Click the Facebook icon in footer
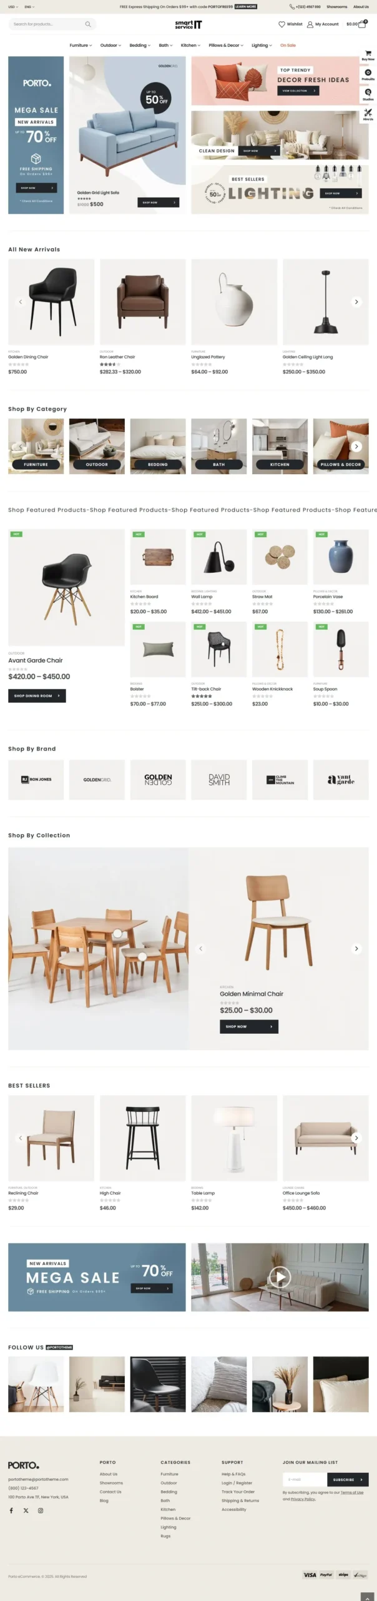The height and width of the screenshot is (1601, 377). [x=11, y=1510]
